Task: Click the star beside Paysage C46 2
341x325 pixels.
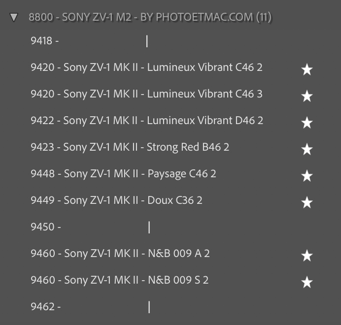Action: [307, 176]
